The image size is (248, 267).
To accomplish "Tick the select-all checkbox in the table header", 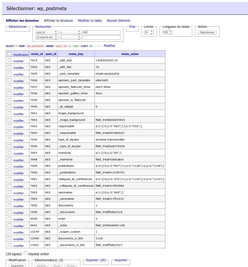I will click(10, 54).
